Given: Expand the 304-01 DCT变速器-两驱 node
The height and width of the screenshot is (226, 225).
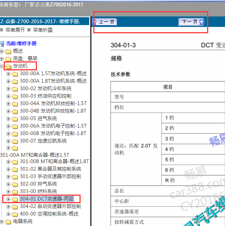Looking at the screenshot, I should click(x=8, y=199).
